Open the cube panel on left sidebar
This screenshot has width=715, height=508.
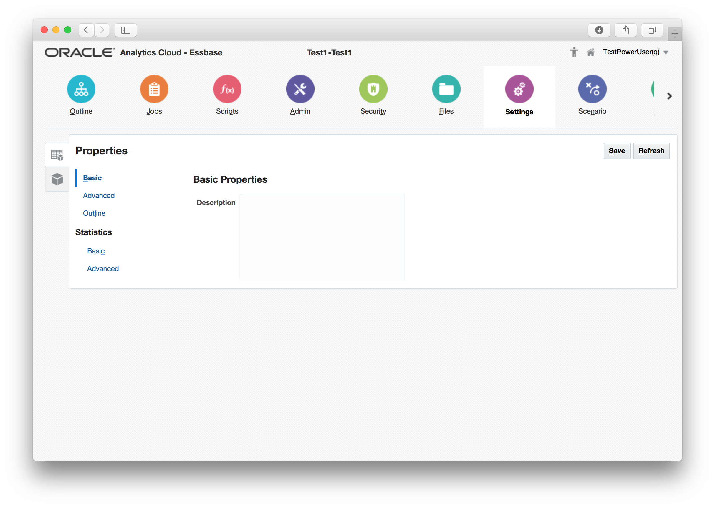pyautogui.click(x=57, y=179)
